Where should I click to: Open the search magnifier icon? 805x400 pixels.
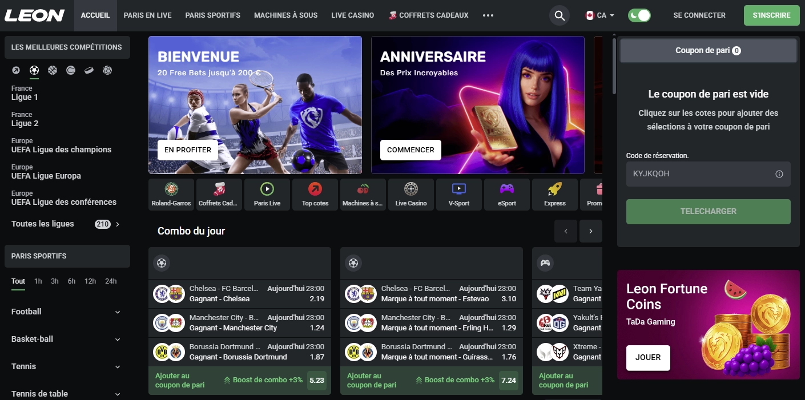560,15
